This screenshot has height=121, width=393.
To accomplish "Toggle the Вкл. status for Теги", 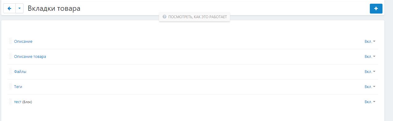I will click(x=370, y=87).
